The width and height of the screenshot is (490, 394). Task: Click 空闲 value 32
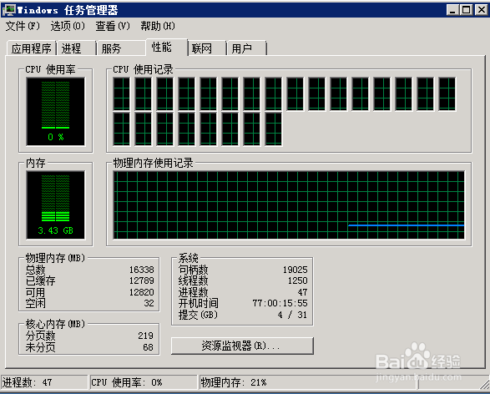pyautogui.click(x=149, y=303)
